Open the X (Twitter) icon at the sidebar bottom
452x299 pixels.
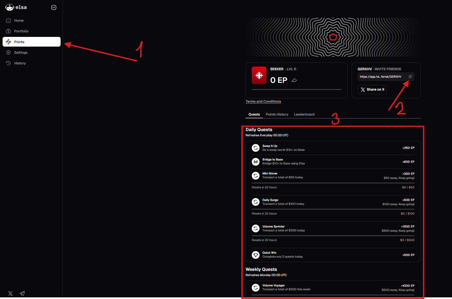coord(10,293)
